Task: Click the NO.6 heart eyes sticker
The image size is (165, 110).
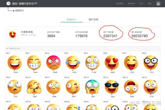Action: (112, 63)
